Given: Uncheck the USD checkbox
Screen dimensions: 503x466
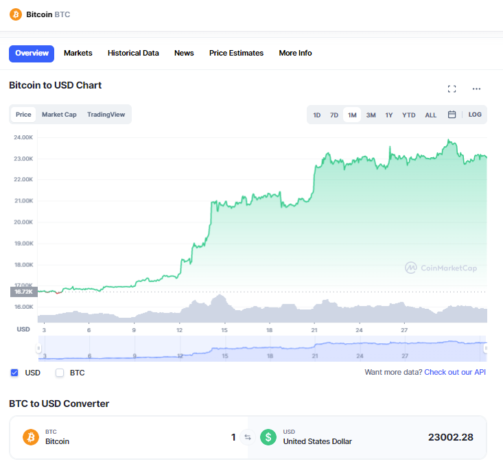Looking at the screenshot, I should 14,373.
